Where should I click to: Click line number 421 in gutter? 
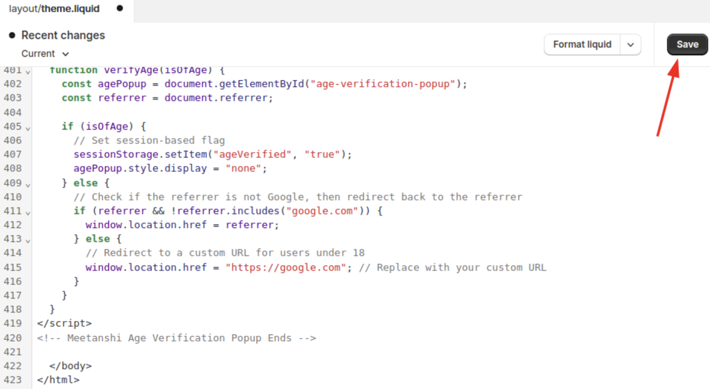[13, 352]
